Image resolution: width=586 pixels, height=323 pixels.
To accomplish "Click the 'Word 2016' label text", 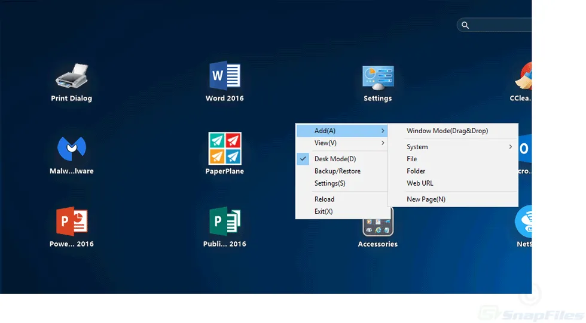I will (x=225, y=99).
